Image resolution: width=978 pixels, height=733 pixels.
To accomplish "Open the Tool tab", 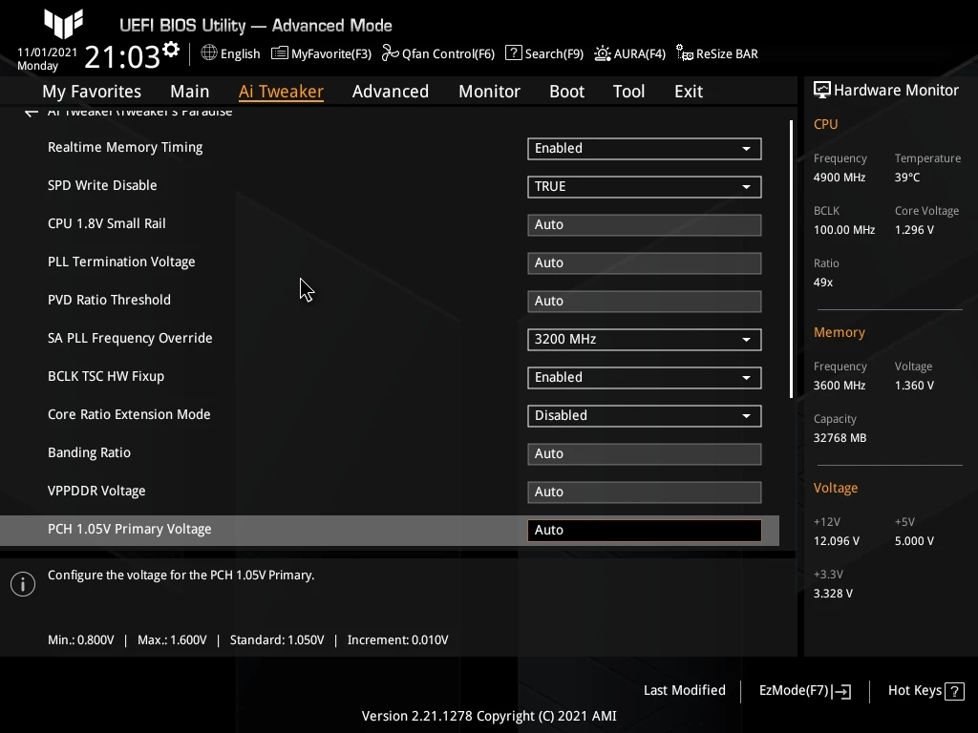I will coord(628,92).
